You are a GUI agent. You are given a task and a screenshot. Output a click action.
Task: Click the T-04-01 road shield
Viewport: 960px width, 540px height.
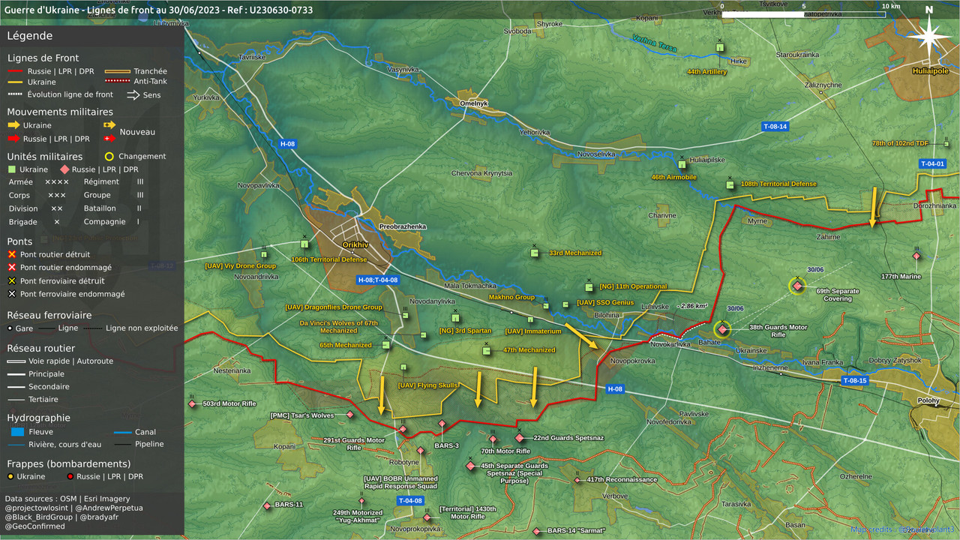932,163
